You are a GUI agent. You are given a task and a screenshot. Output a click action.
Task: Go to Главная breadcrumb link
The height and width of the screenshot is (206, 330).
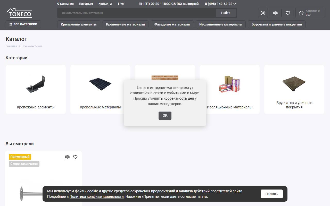[x=11, y=46]
